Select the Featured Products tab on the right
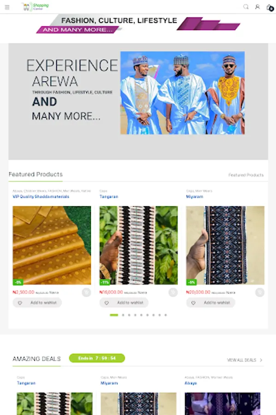This screenshot has height=415, width=276. [246, 175]
